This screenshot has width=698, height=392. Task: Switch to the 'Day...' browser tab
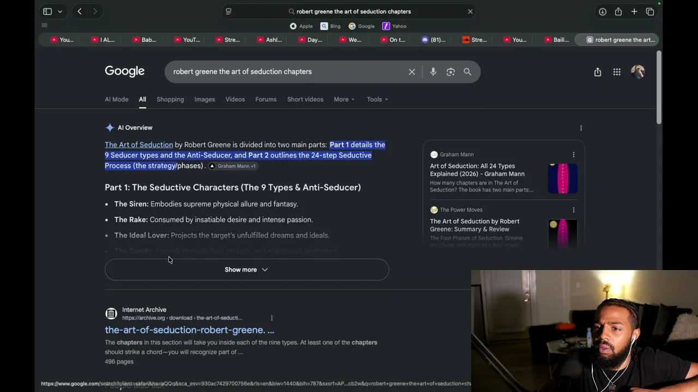coord(310,40)
